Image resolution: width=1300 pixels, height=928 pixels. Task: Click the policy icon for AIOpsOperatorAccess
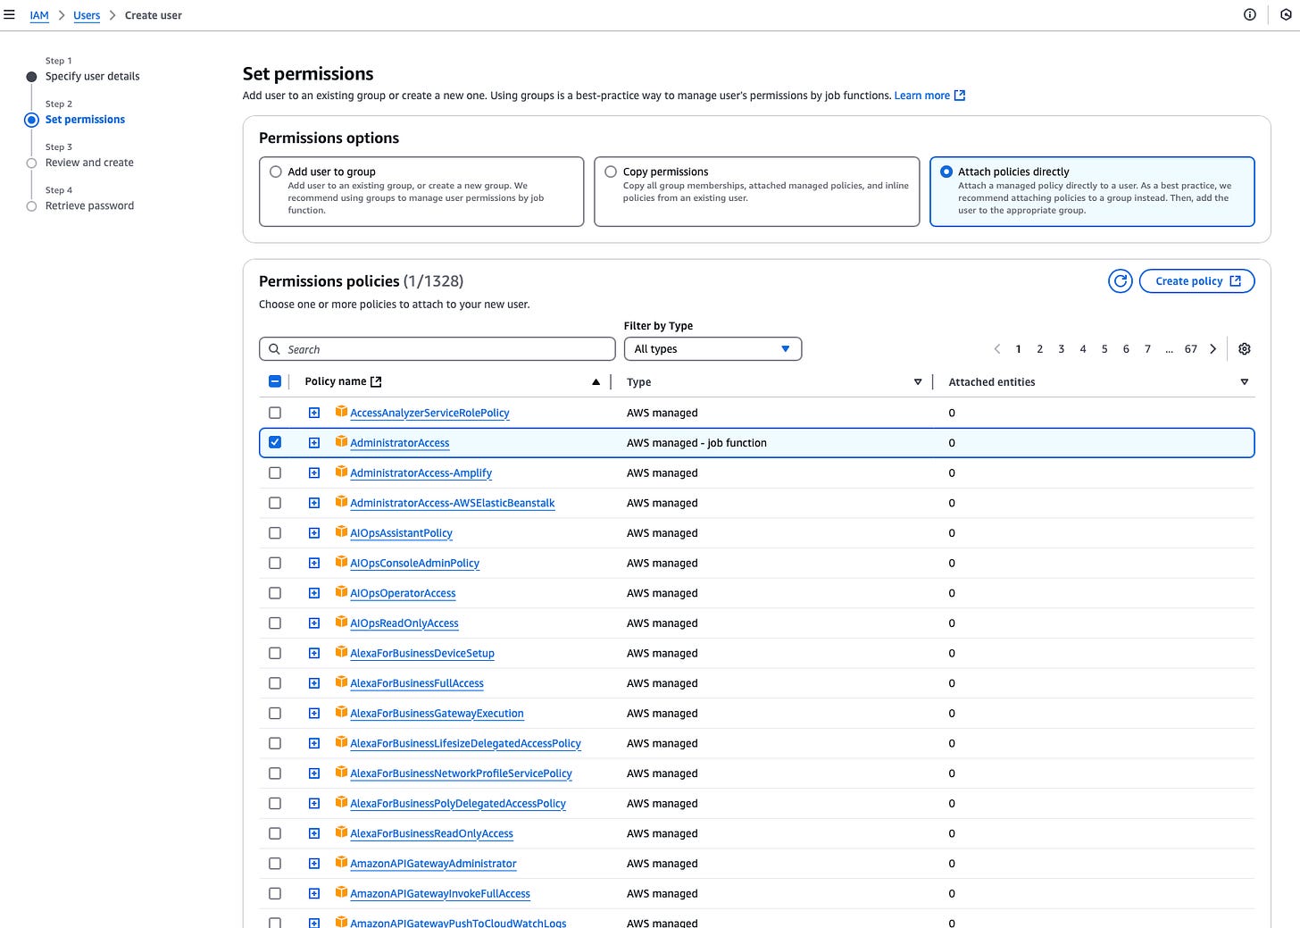(x=341, y=591)
